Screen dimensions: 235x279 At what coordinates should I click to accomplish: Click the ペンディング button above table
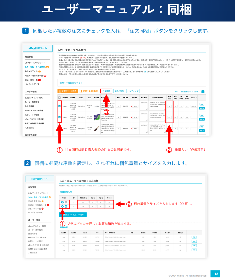133,91
